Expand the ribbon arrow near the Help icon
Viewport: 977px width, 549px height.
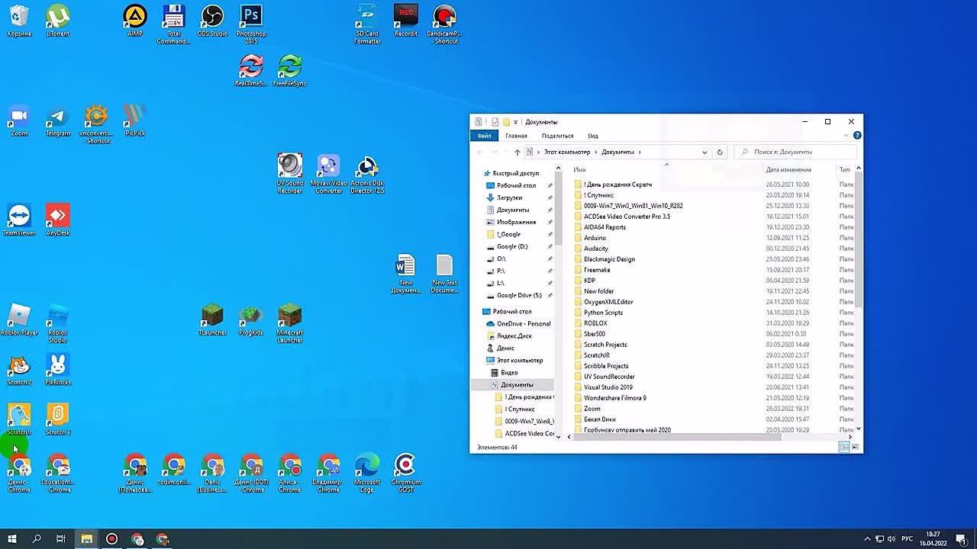click(846, 135)
